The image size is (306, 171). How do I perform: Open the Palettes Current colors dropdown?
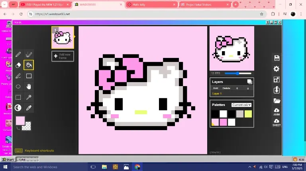241,105
